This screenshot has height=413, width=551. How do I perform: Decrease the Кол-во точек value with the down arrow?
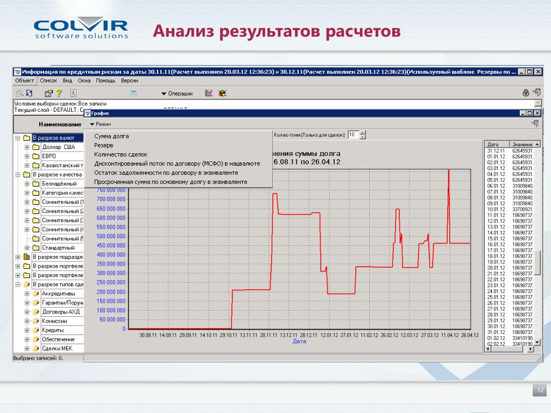[x=363, y=137]
